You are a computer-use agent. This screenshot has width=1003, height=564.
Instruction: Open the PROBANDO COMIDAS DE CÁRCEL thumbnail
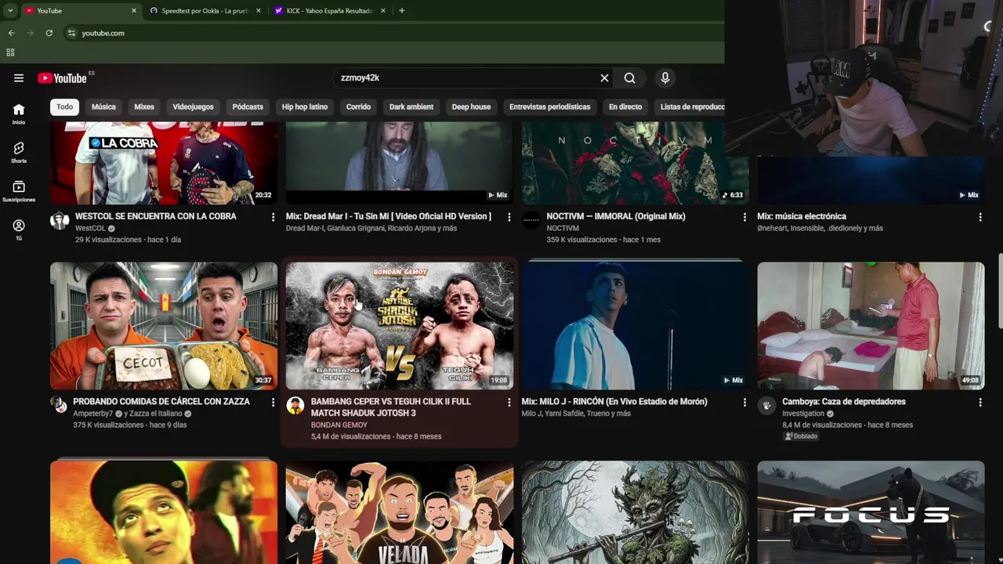point(164,326)
